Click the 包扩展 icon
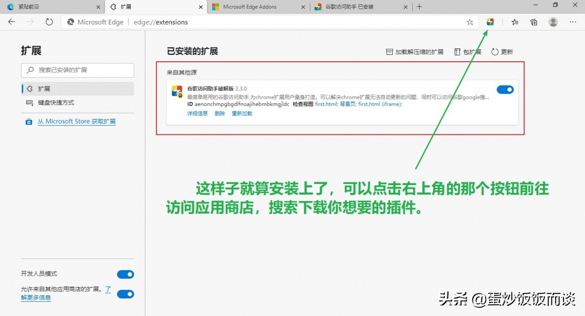The height and width of the screenshot is (316, 585). 456,52
